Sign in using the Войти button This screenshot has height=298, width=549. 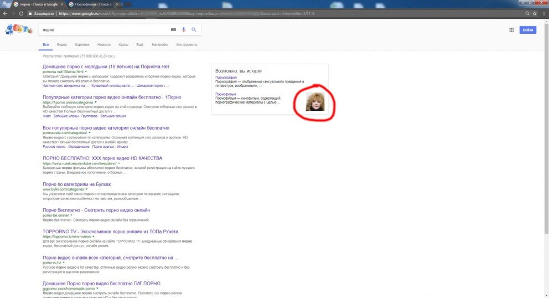pyautogui.click(x=527, y=30)
